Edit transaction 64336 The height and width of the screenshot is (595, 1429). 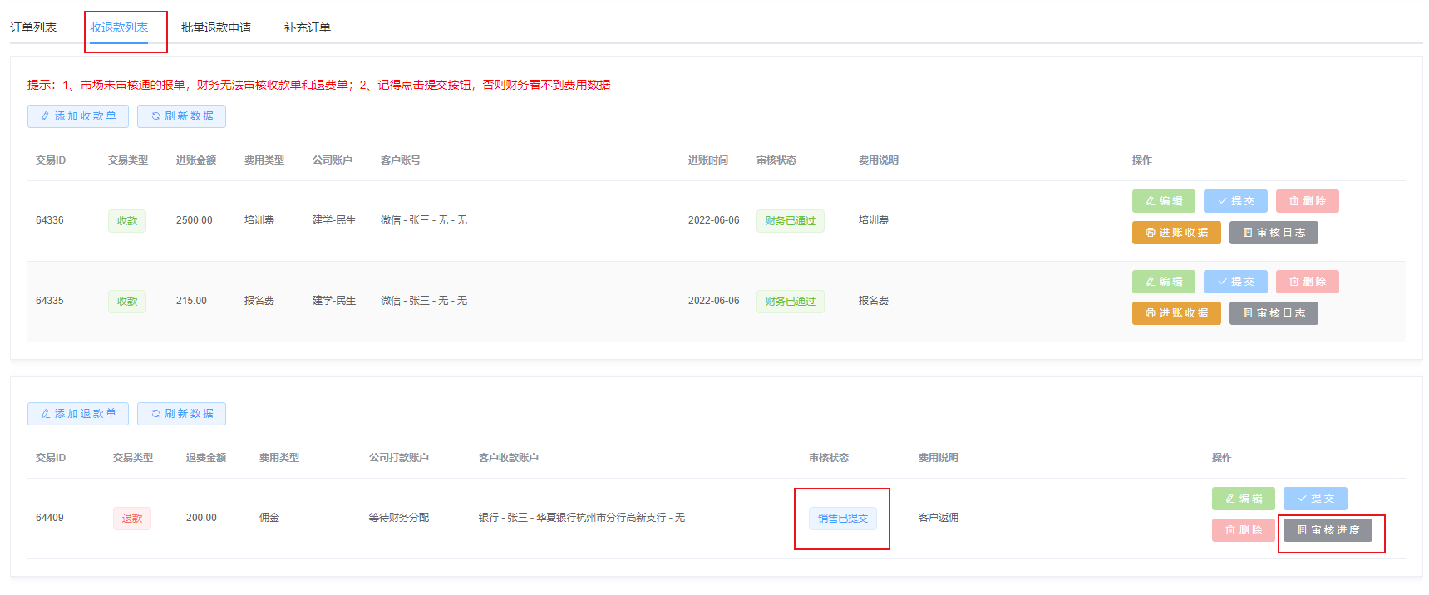click(1163, 201)
